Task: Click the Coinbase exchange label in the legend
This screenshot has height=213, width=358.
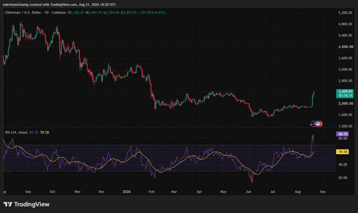Action: point(59,12)
